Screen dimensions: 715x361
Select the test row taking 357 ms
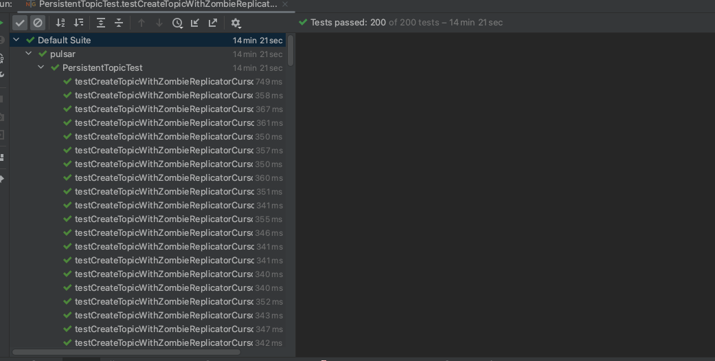point(148,150)
